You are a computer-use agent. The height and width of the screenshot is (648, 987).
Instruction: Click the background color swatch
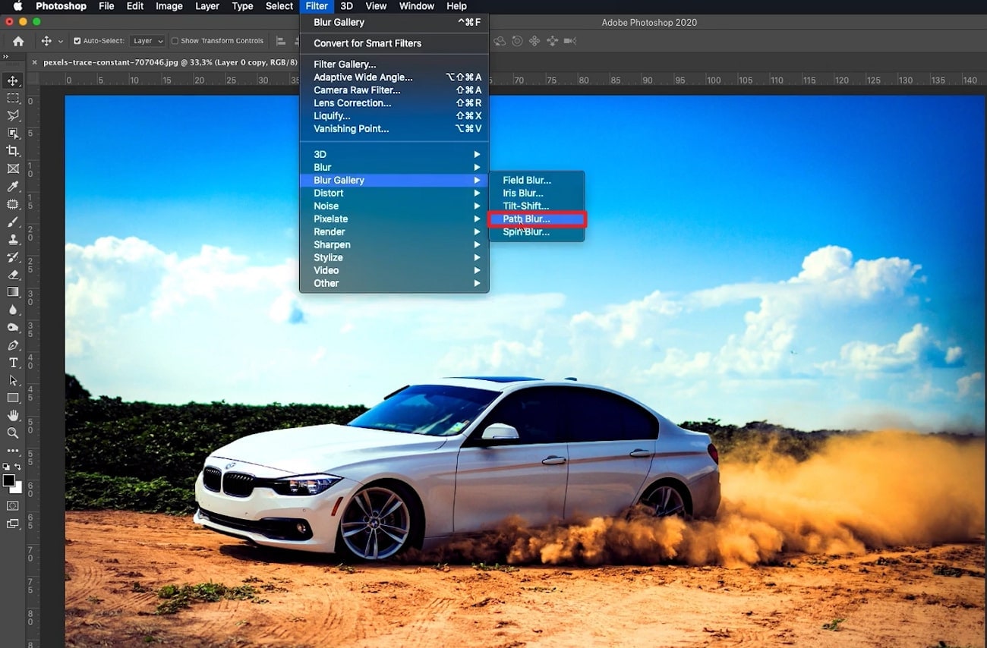17,489
